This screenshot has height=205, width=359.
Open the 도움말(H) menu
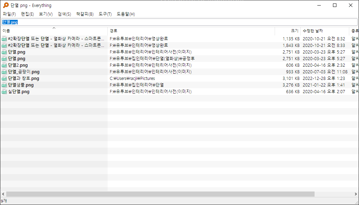pos(126,14)
